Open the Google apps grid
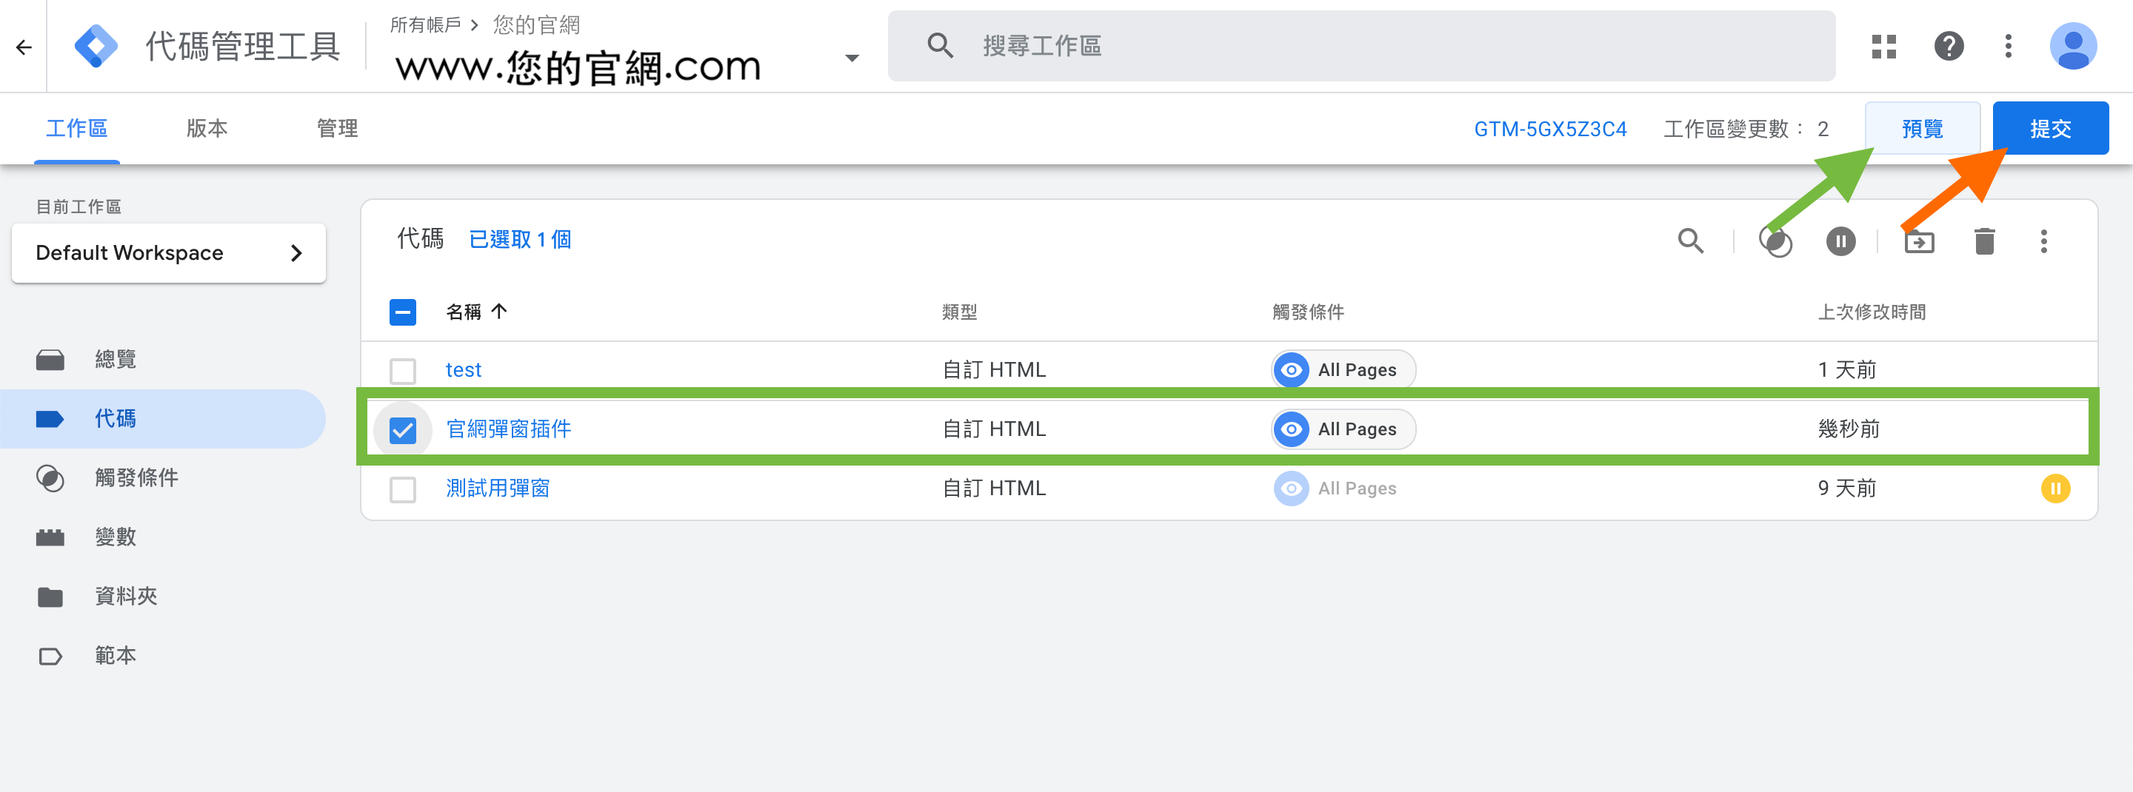The height and width of the screenshot is (792, 2133). coord(1883,47)
